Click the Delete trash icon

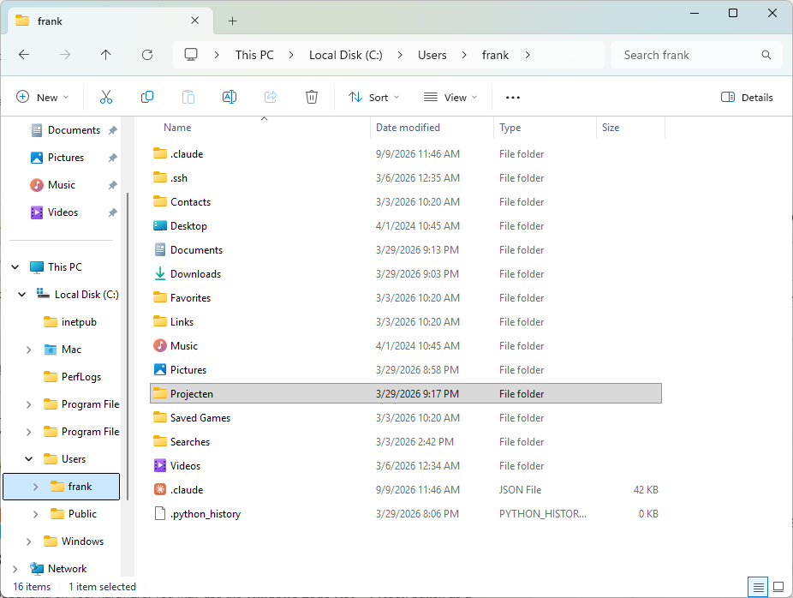pyautogui.click(x=312, y=97)
